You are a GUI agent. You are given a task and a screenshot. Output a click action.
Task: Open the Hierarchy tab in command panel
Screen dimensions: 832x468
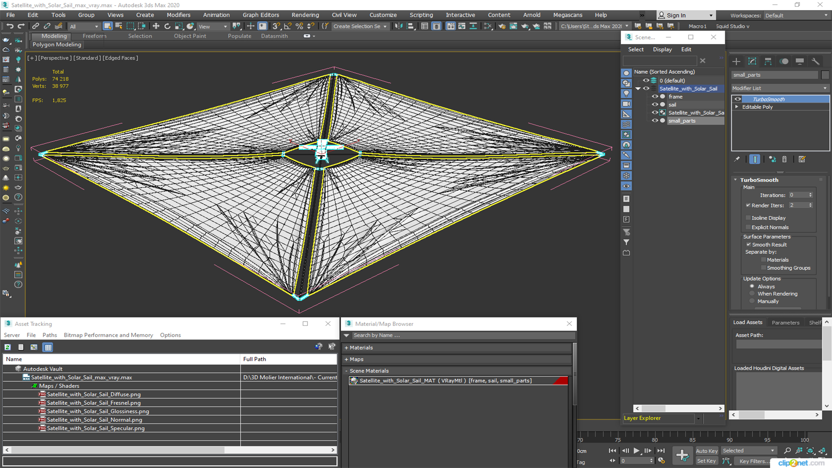768,62
